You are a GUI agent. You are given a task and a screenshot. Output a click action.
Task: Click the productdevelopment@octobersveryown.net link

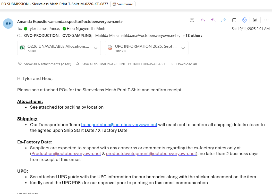(151, 154)
